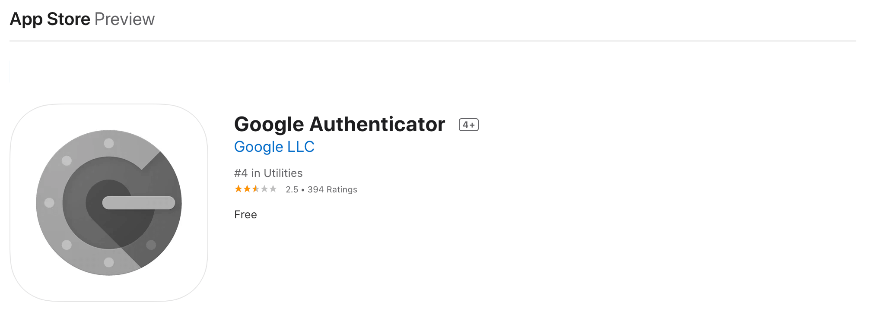This screenshot has height=321, width=871.
Task: Click the first orange rating star
Action: [238, 189]
